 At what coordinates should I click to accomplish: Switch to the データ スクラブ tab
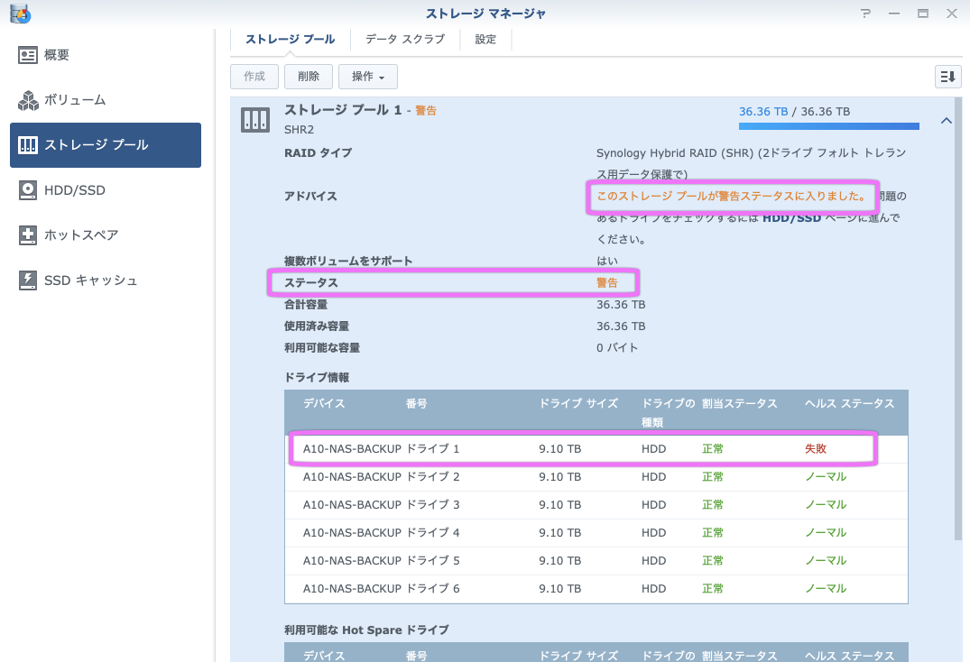pyautogui.click(x=404, y=39)
